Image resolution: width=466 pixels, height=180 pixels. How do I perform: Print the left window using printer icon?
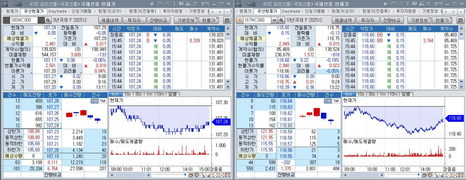point(188,4)
